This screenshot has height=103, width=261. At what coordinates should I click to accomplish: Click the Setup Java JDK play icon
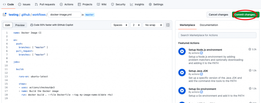pos(182,72)
